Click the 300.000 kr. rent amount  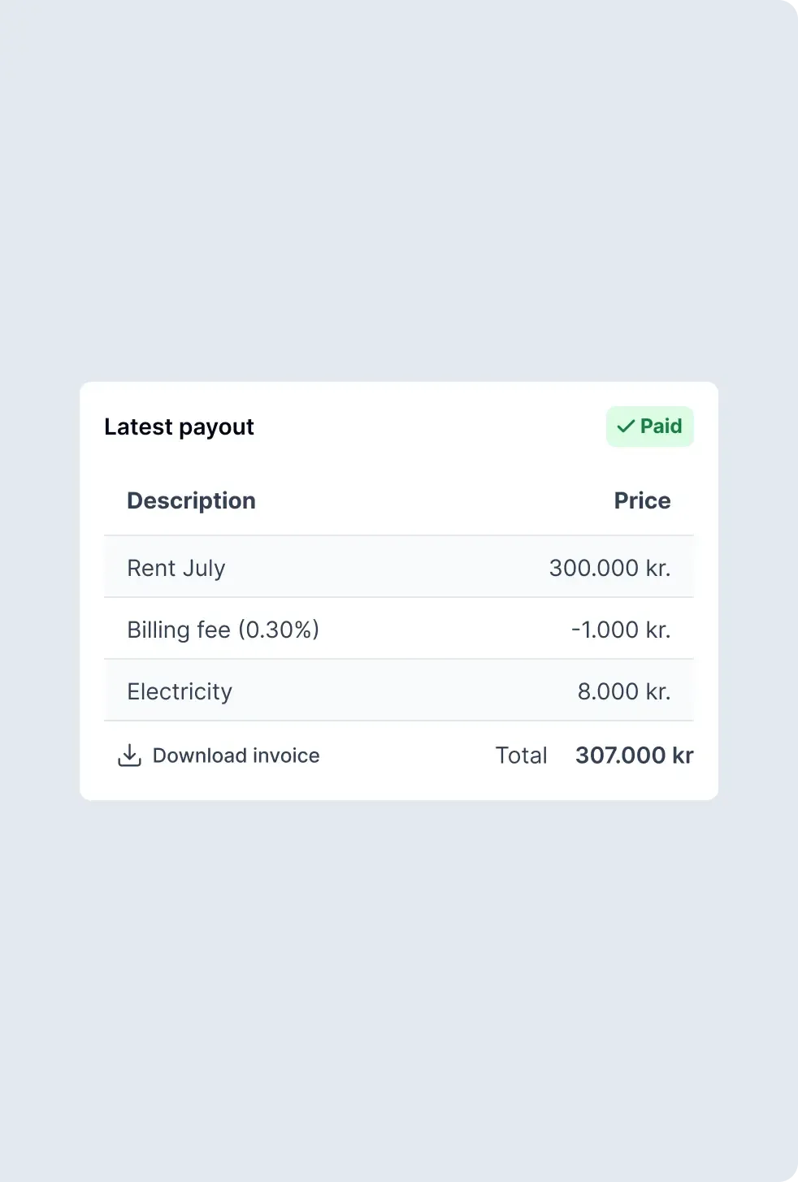tap(609, 568)
